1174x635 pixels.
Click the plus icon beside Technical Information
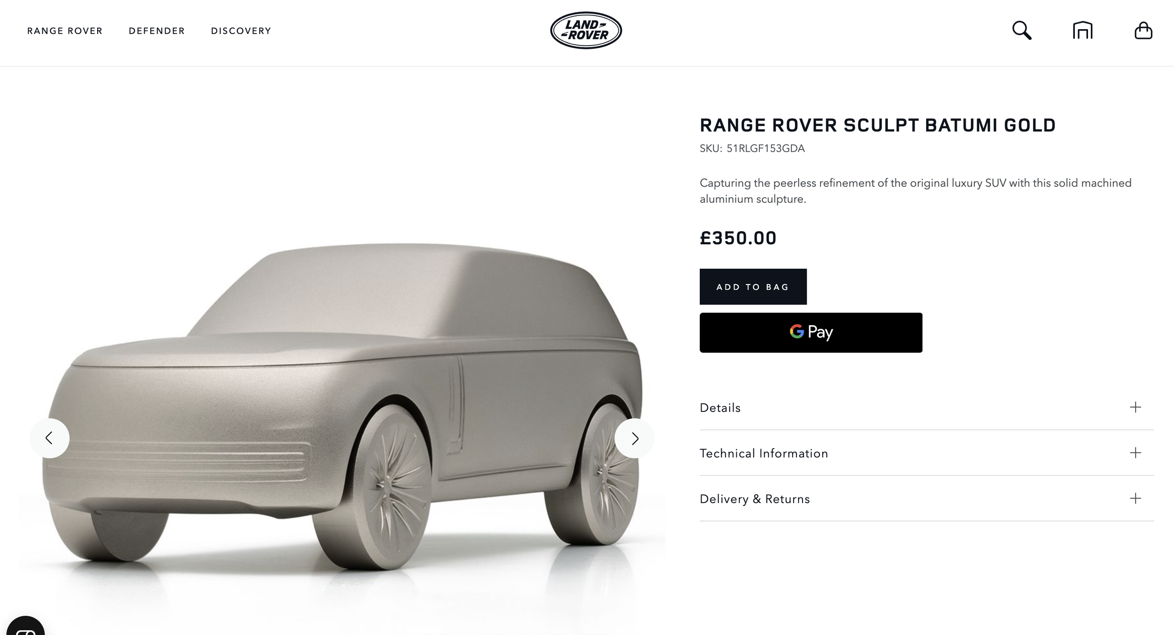click(x=1135, y=453)
